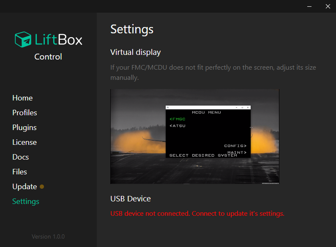Select the Settings sidebar item
Image resolution: width=336 pixels, height=247 pixels.
tap(26, 201)
